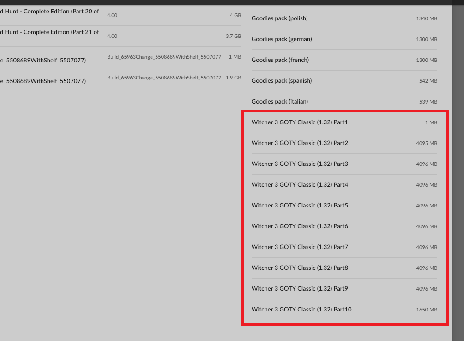Download Witcher 3 GOTY Classic Part1
Viewport: 464px width, 341px height.
tap(300, 122)
